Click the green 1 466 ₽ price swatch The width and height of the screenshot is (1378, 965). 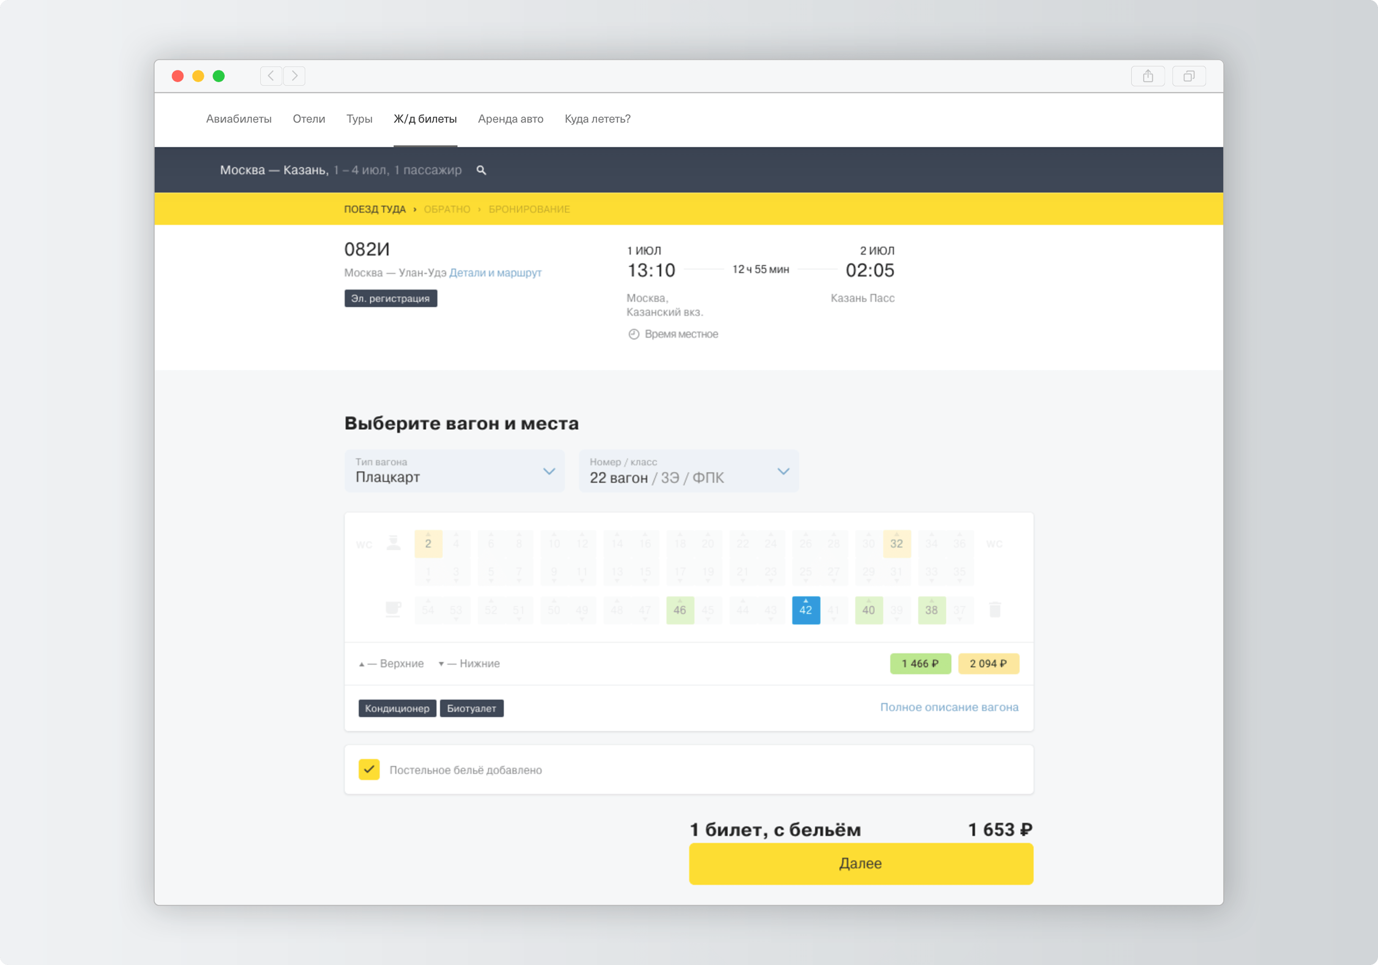tap(920, 663)
